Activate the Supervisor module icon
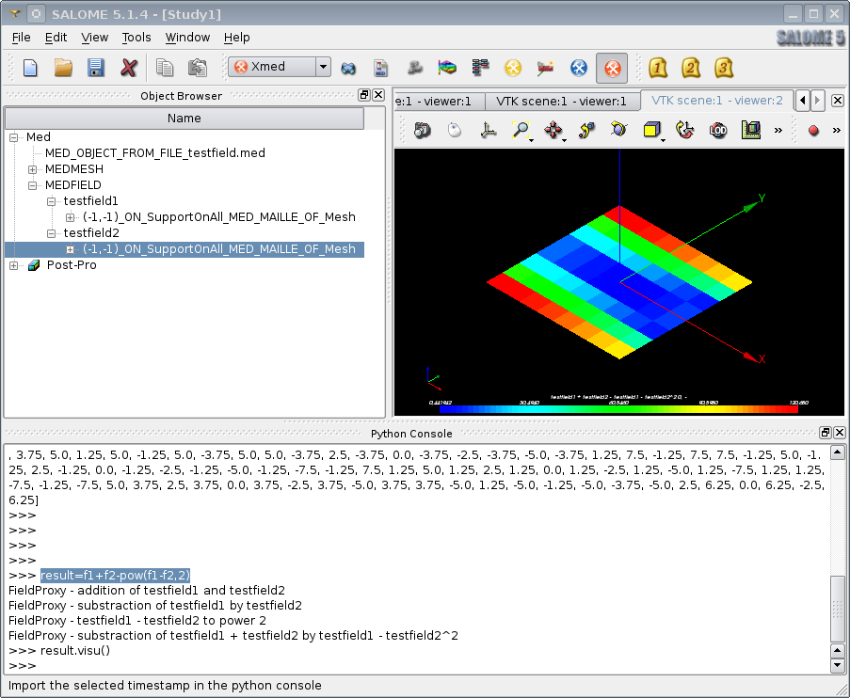Viewport: 850px width, 698px height. click(x=480, y=68)
